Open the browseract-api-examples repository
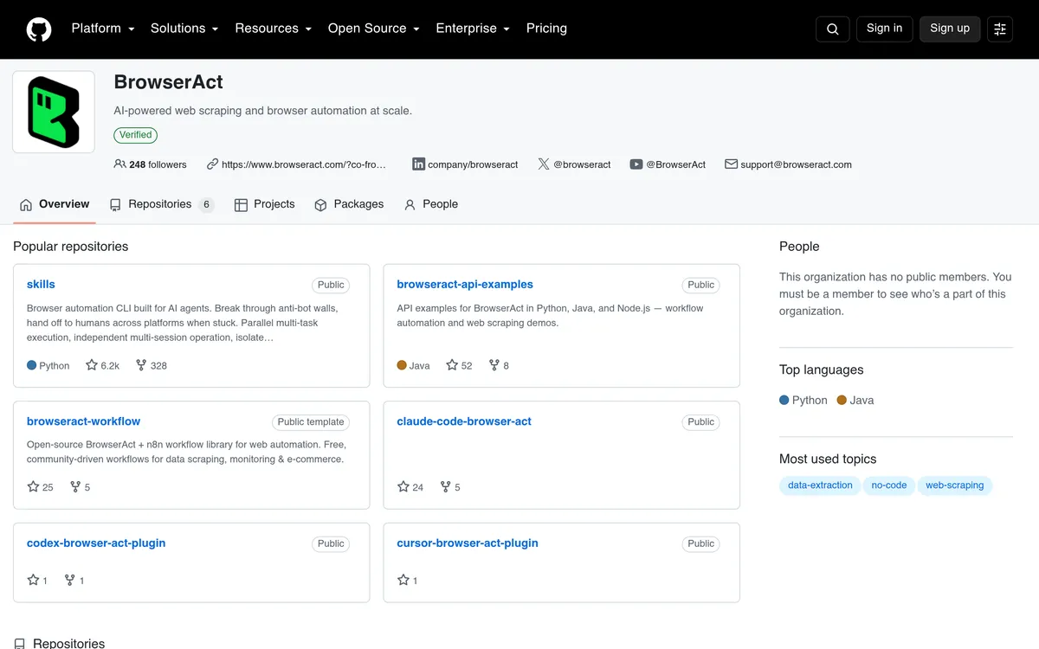This screenshot has height=649, width=1039. tap(465, 284)
